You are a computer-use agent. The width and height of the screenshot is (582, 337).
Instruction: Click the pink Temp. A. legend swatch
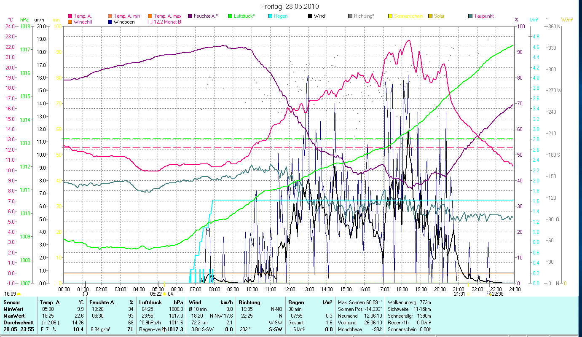pos(70,16)
